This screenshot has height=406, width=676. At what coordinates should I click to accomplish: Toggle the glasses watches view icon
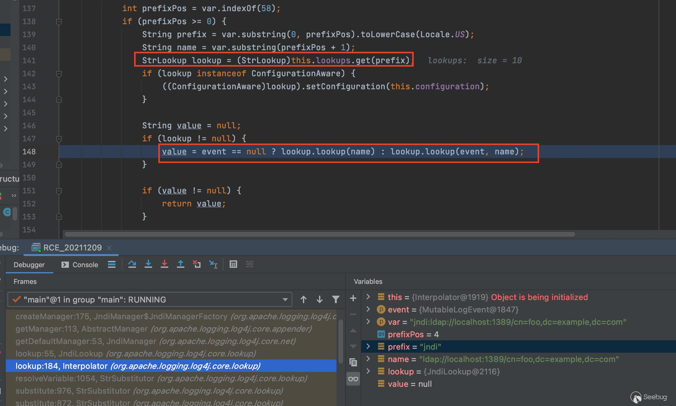[353, 379]
